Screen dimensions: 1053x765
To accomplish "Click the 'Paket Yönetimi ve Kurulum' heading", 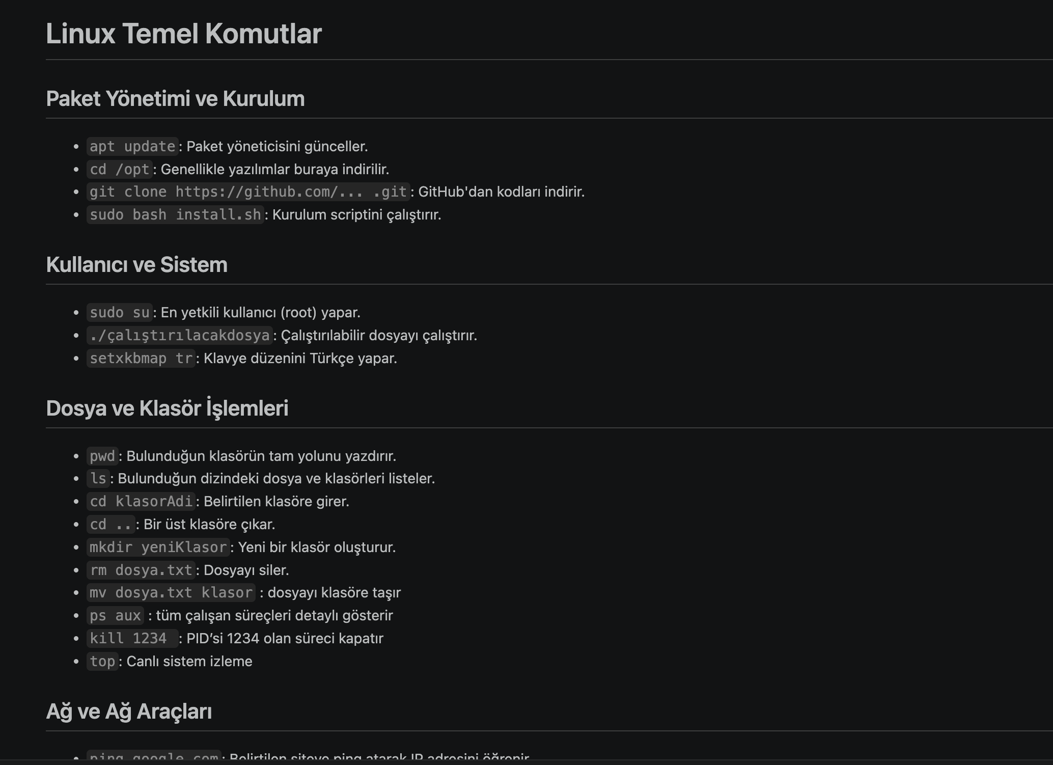I will point(175,99).
